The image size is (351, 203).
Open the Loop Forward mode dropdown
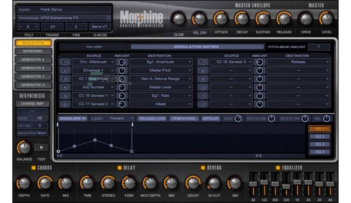tap(112, 119)
